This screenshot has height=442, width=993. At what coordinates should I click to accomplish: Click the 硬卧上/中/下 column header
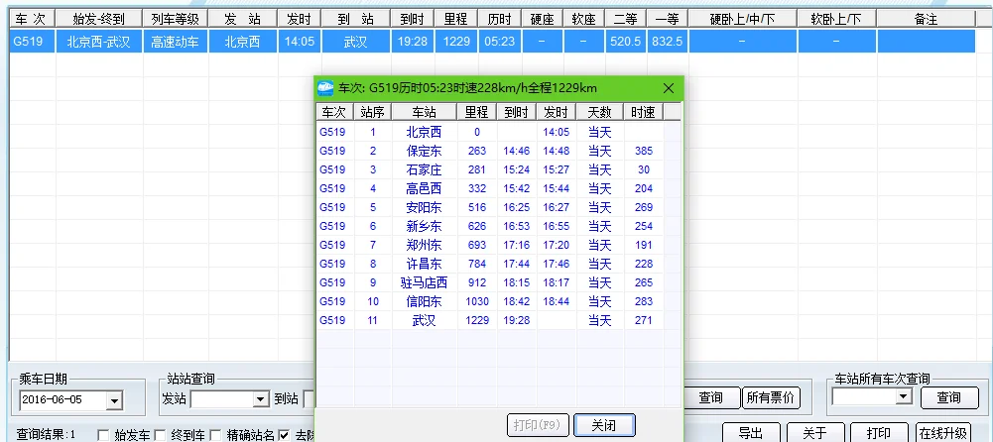click(x=743, y=20)
